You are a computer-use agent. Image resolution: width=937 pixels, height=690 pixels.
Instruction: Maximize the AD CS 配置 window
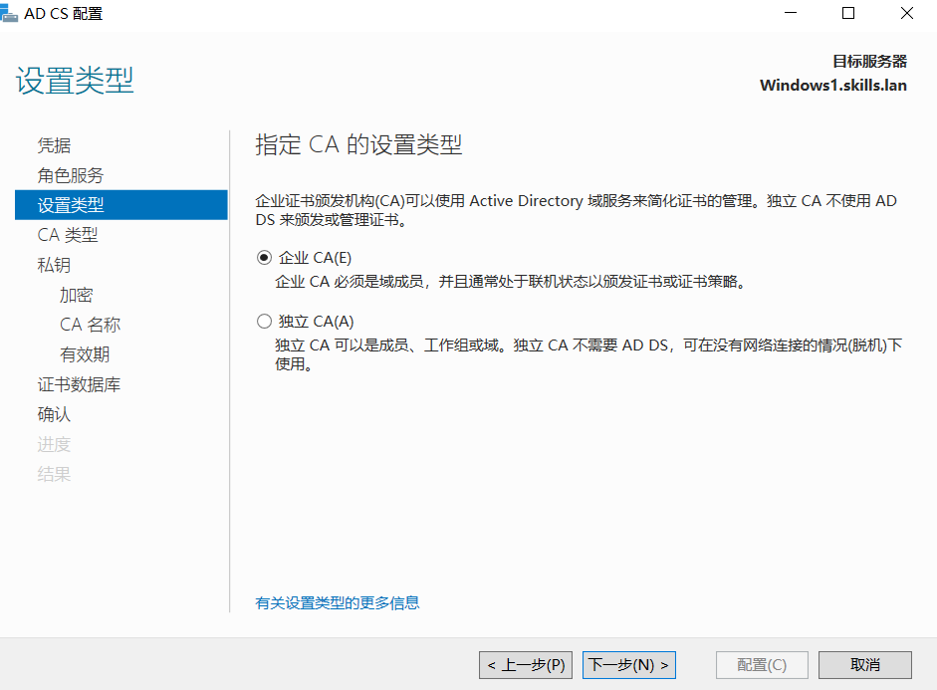click(x=848, y=14)
